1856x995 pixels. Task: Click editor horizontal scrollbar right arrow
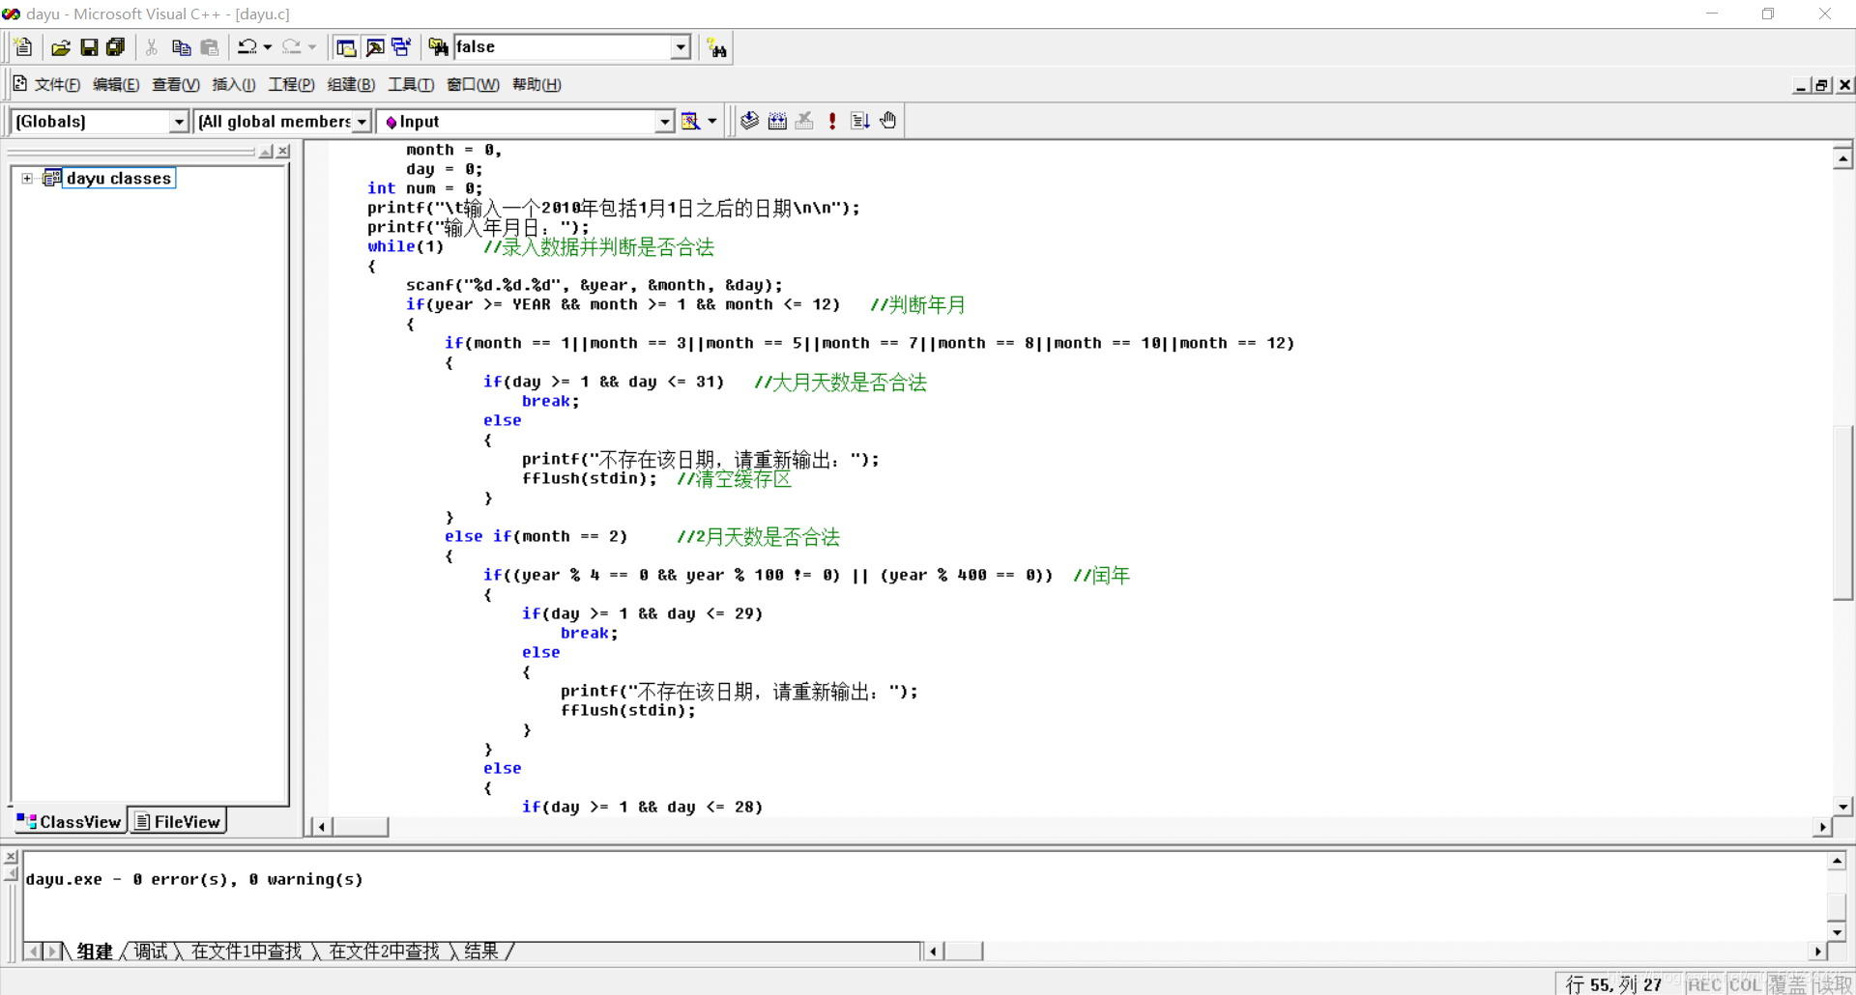(x=1822, y=827)
